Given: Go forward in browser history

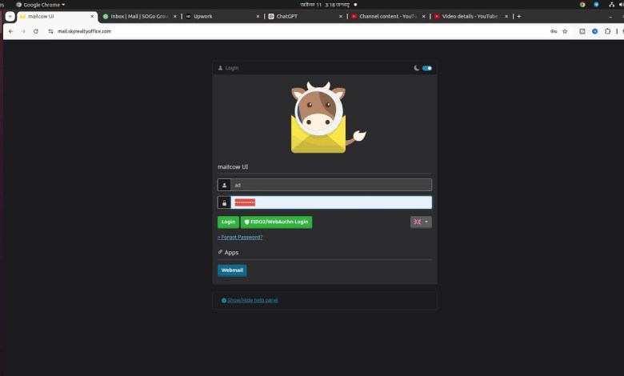Looking at the screenshot, I should pos(23,31).
